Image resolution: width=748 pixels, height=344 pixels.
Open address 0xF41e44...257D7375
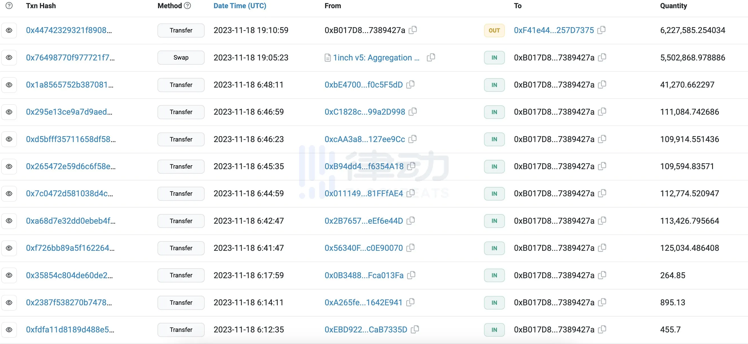pos(554,30)
